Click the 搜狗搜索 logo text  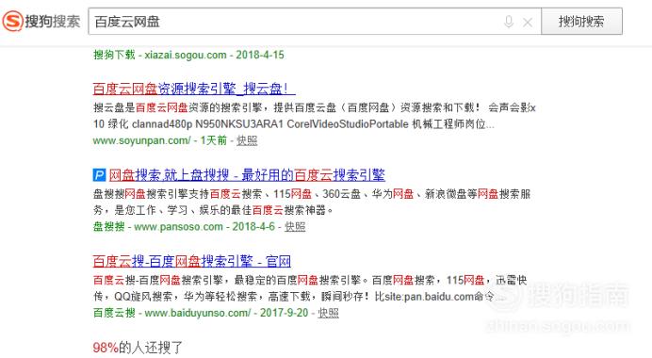click(53, 22)
